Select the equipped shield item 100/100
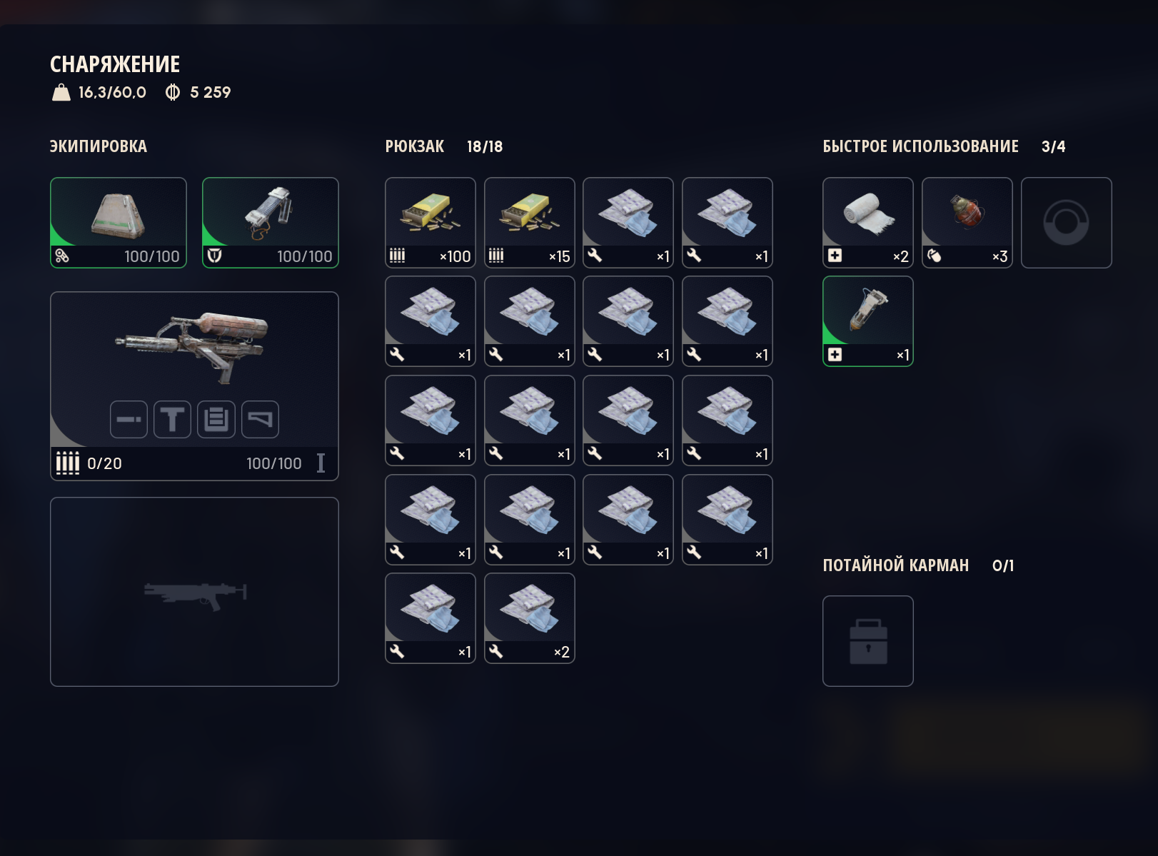Screen dimensions: 1158x856 (271, 223)
